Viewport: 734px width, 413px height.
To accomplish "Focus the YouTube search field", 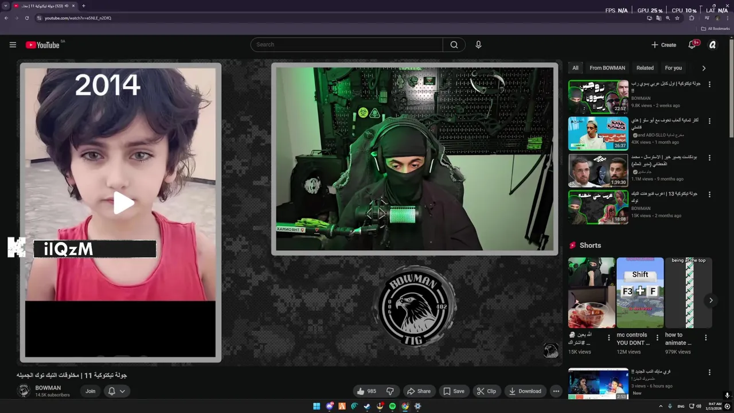I will [x=346, y=45].
